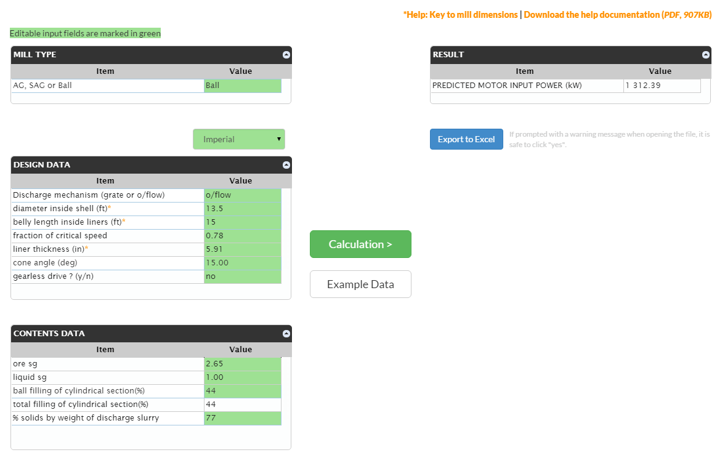Download the help documentation PDF

[617, 15]
